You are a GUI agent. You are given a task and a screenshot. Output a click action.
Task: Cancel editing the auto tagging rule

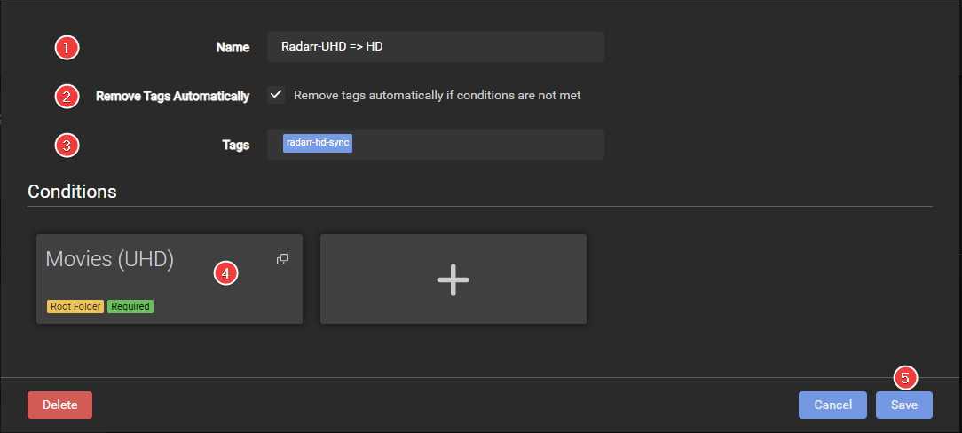point(832,405)
